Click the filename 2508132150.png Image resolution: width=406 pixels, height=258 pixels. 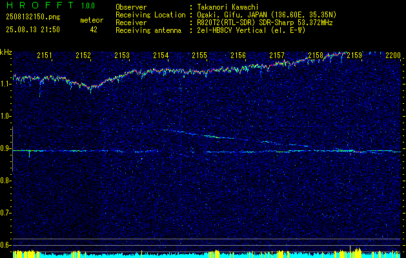click(x=33, y=17)
